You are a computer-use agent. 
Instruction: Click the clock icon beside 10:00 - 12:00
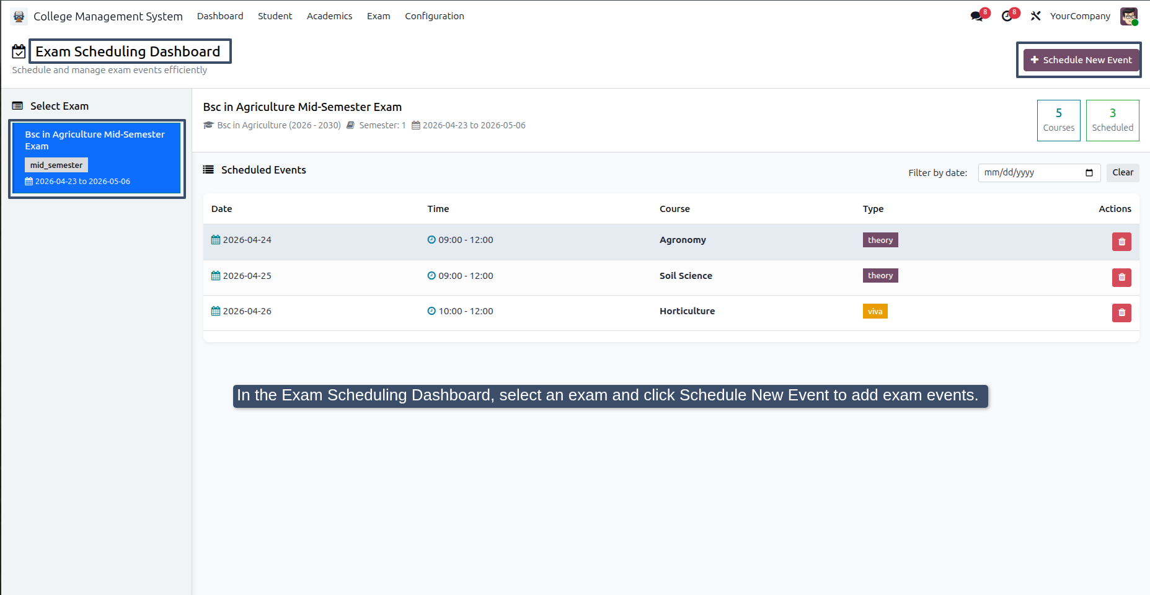click(431, 311)
